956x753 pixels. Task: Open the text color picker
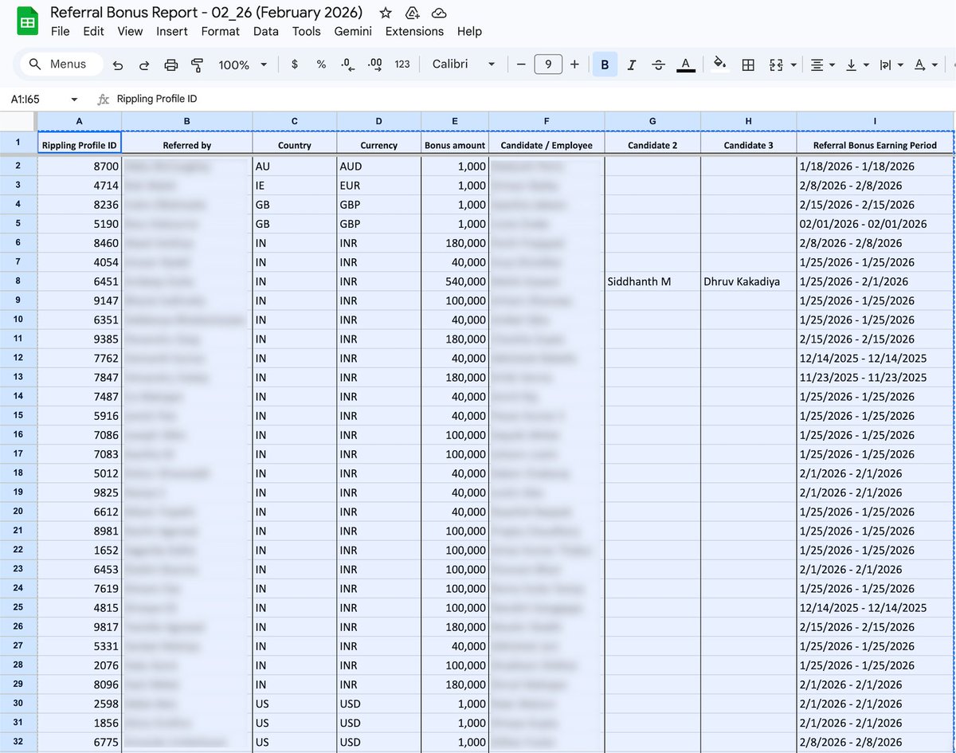[685, 65]
